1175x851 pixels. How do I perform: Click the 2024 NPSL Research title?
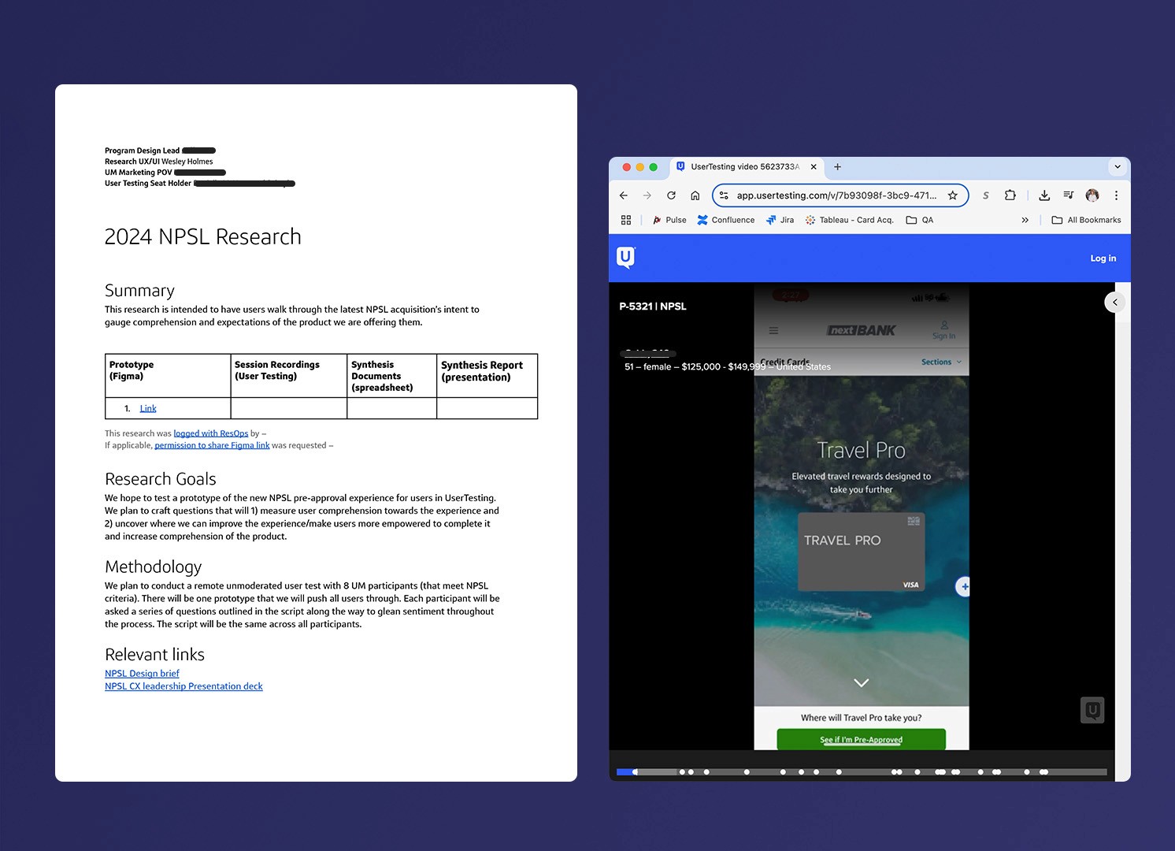203,236
